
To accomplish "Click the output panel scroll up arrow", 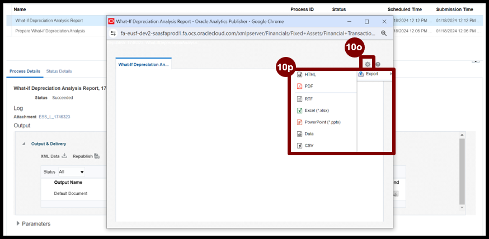I will pos(462,135).
